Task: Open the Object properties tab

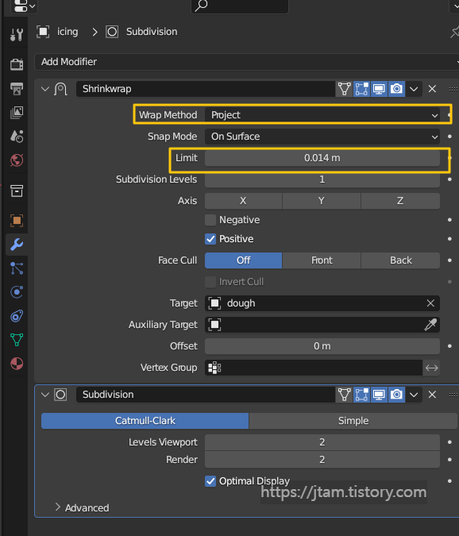Action: (17, 221)
